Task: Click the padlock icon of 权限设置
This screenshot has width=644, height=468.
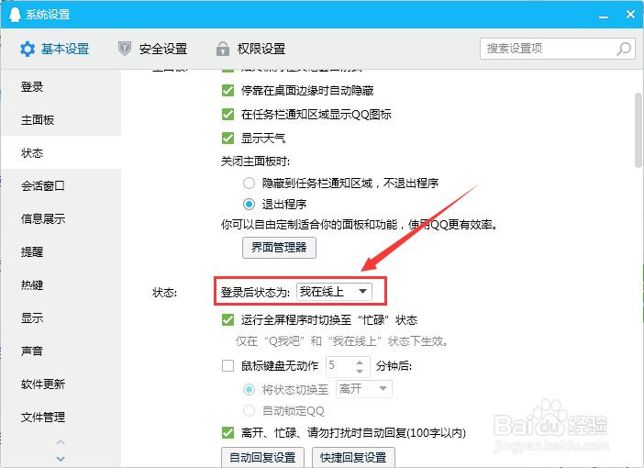Action: 223,49
